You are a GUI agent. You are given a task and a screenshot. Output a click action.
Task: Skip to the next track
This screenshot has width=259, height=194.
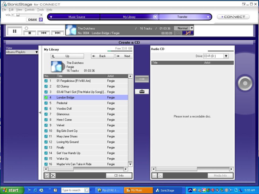[57, 33]
